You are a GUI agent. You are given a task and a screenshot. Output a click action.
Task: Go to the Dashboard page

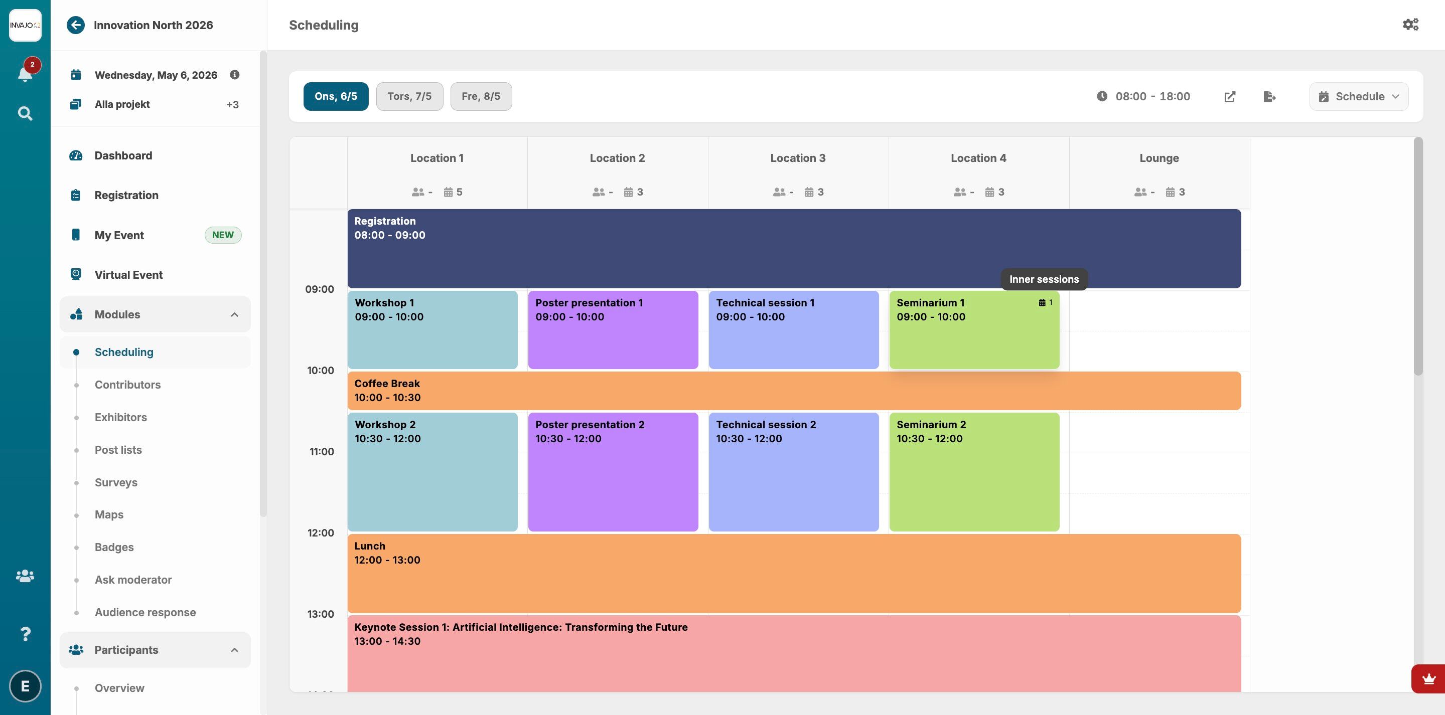pyautogui.click(x=123, y=156)
